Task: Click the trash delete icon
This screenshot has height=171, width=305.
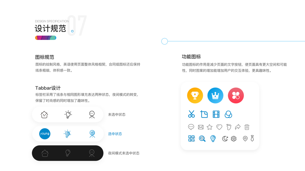Action: tap(247, 127)
